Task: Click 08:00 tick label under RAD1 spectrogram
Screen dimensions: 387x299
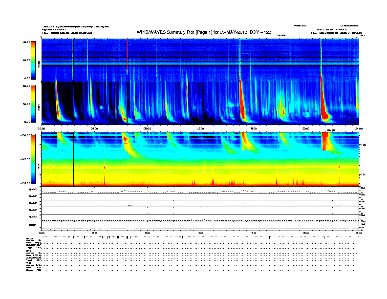Action: 147,128
